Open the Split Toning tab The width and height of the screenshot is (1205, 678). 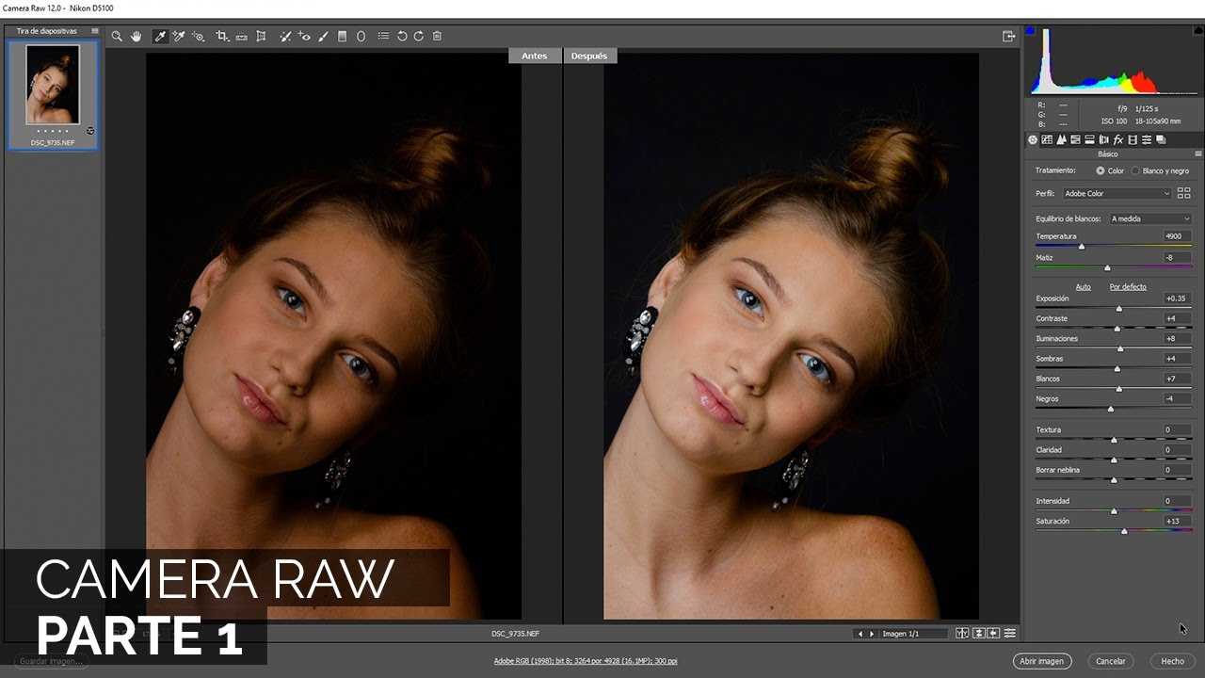click(1089, 139)
